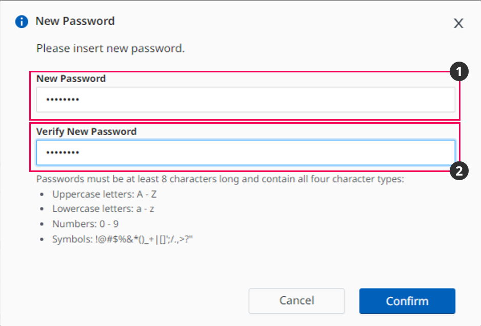This screenshot has width=481, height=326.
Task: Focus the New Password input field
Action: [x=245, y=100]
